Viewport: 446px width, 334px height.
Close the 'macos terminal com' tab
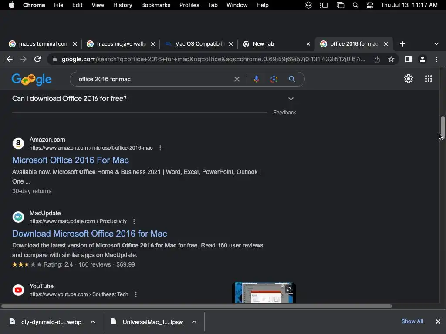click(x=75, y=44)
